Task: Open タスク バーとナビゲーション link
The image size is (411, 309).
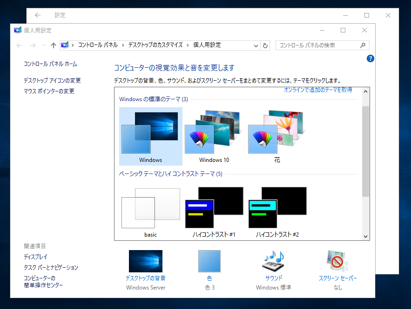Action: tap(51, 267)
